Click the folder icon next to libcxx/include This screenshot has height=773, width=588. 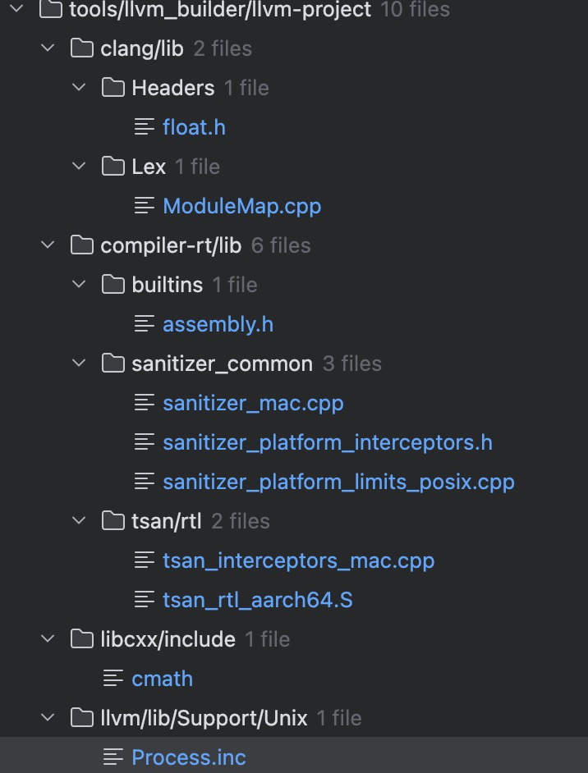[81, 638]
